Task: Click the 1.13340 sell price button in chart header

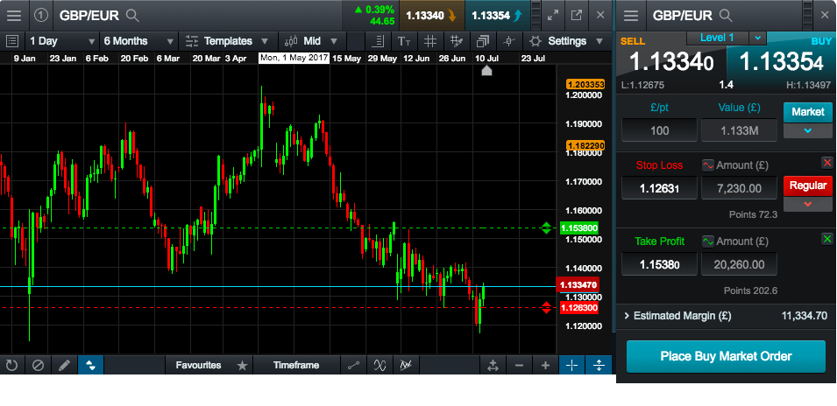Action: coord(431,16)
